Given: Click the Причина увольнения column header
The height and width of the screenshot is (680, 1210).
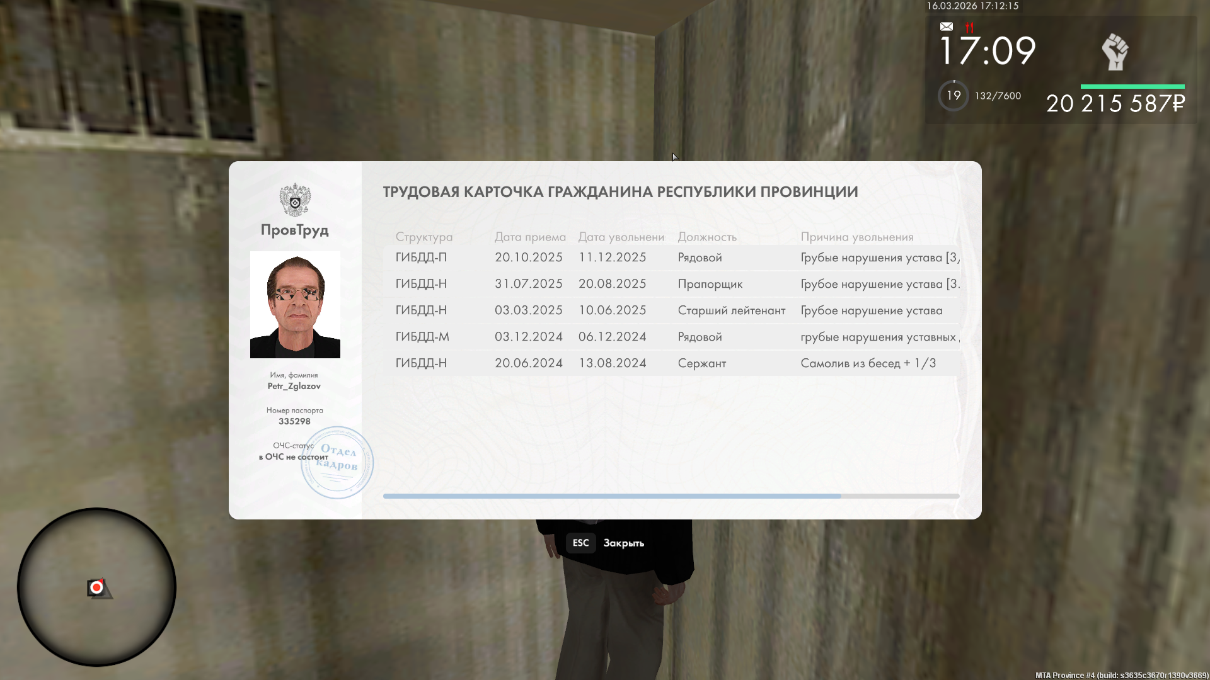Looking at the screenshot, I should click(x=856, y=237).
